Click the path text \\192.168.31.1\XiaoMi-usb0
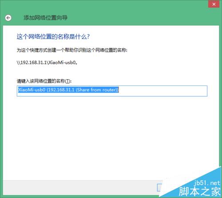 point(47,62)
